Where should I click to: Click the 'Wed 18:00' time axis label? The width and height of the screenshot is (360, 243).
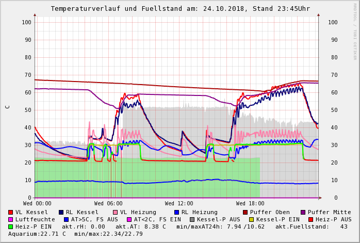(250, 203)
